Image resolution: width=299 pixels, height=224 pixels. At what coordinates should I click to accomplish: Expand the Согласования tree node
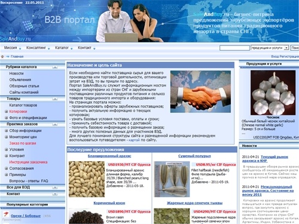[6, 168]
